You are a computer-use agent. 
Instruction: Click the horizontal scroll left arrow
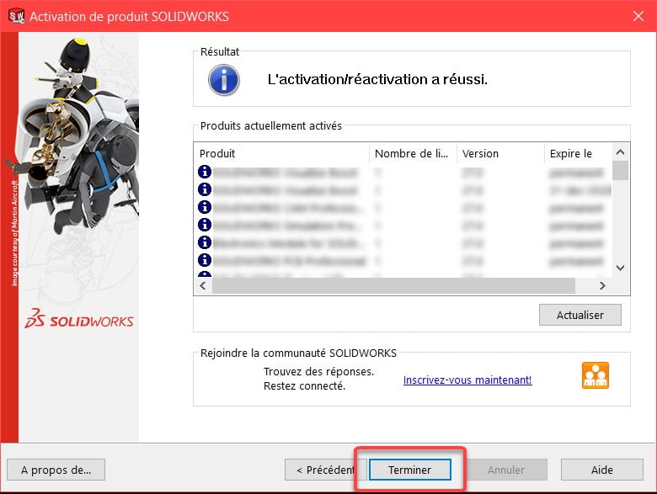pyautogui.click(x=203, y=285)
